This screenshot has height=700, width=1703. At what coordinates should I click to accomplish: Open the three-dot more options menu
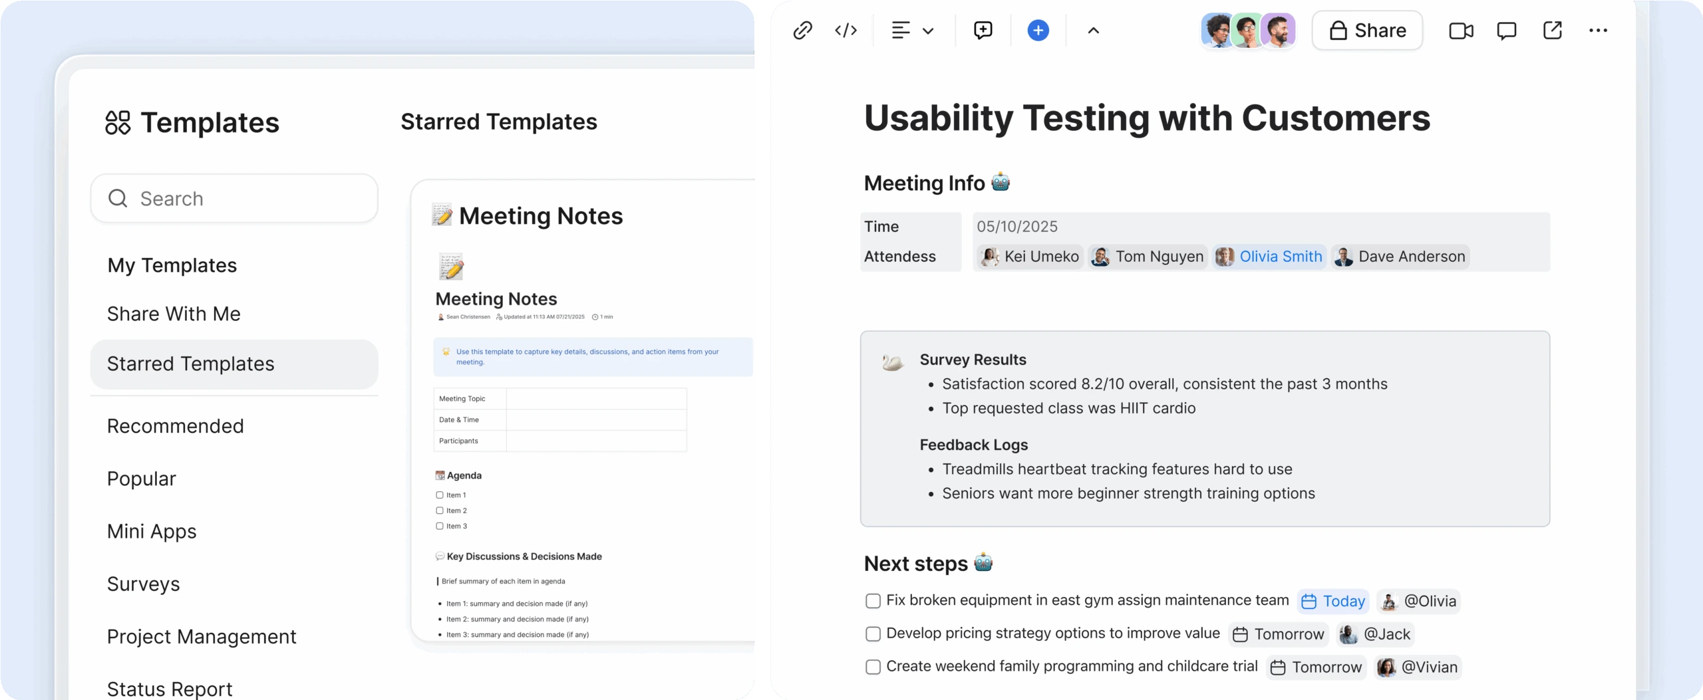tap(1598, 31)
